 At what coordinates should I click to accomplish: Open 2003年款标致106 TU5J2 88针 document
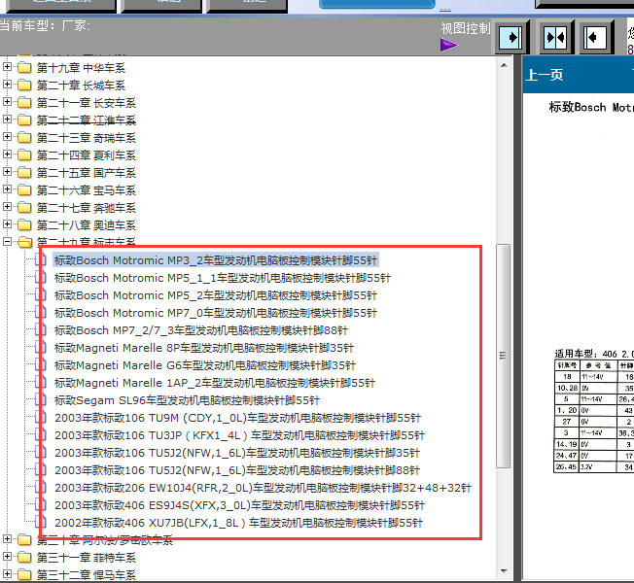tap(237, 470)
